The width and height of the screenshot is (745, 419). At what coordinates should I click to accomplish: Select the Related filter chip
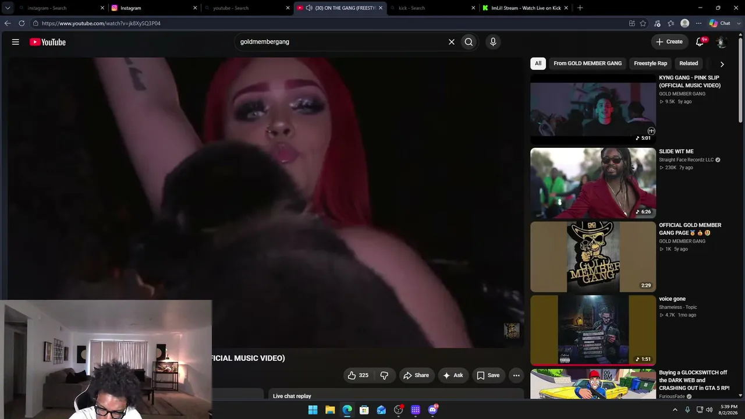pyautogui.click(x=688, y=63)
